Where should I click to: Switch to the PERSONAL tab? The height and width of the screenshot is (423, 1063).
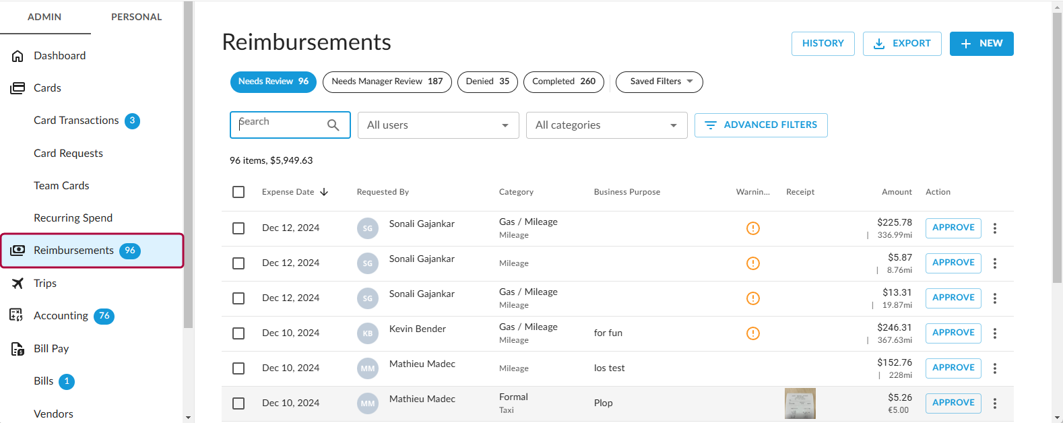pyautogui.click(x=136, y=17)
